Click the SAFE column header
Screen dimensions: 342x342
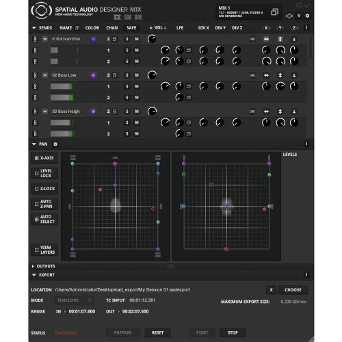pos(131,28)
